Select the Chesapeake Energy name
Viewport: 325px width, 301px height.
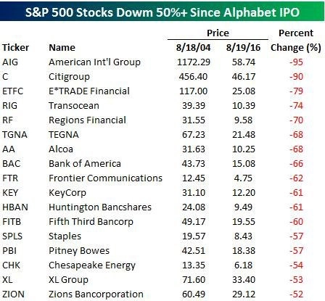(x=92, y=265)
